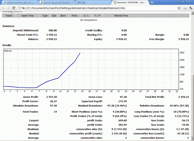Click the scrollbar down arrow
The height and width of the screenshot is (141, 194).
[192, 138]
